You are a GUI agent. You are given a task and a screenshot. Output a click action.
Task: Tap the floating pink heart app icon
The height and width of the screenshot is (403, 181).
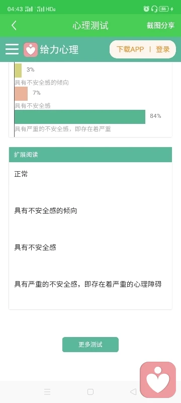tap(158, 380)
